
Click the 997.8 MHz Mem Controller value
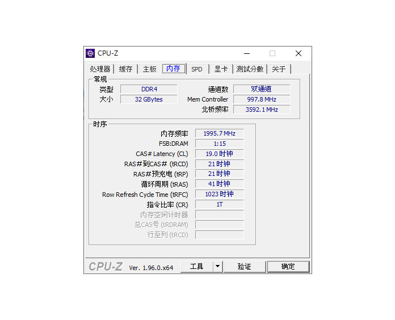(262, 99)
